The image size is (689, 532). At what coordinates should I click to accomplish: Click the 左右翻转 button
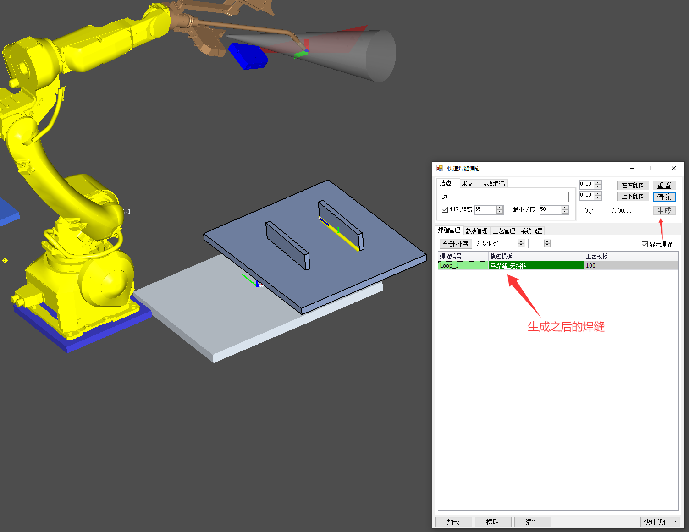(633, 185)
